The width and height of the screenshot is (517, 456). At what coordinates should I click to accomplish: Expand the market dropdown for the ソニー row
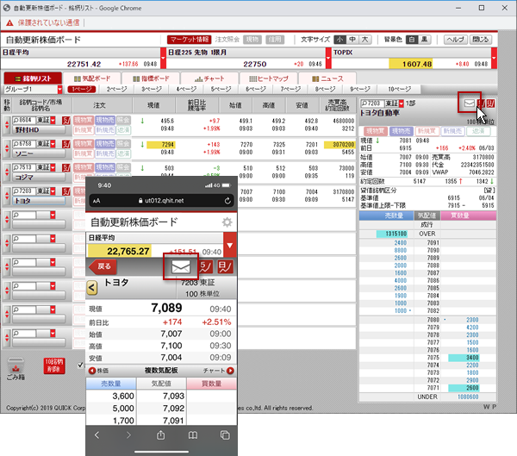coord(51,144)
